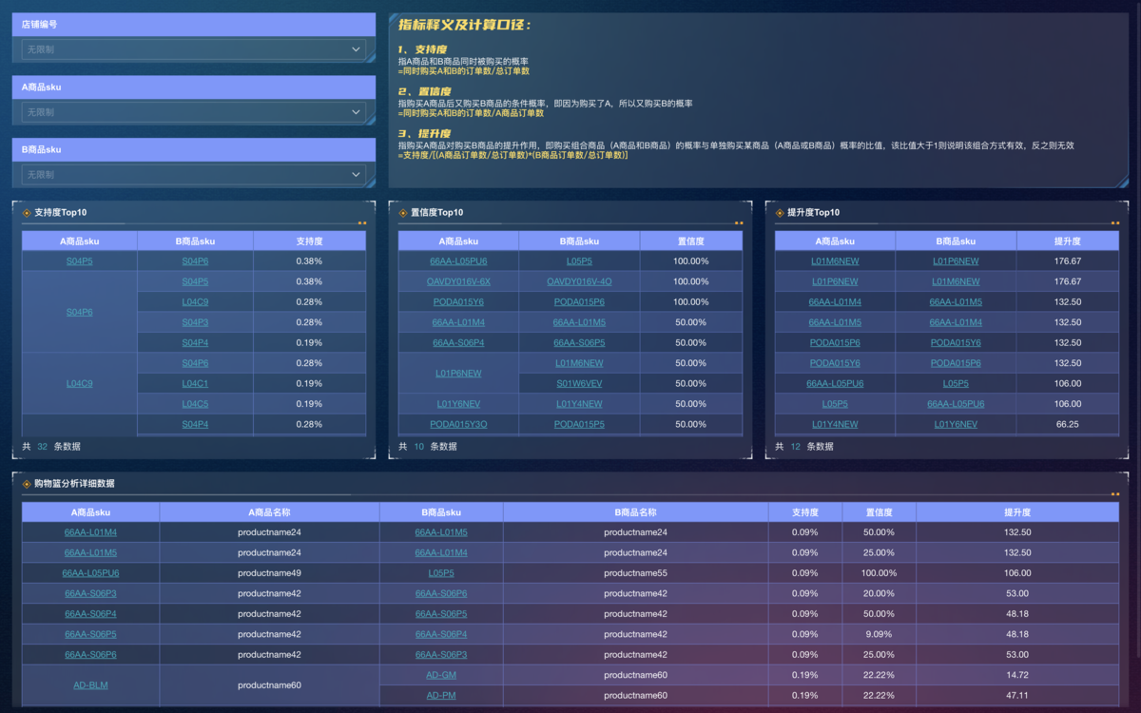Expand the 店铺编号 dropdown
Screen dimensions: 1141x713
point(194,49)
